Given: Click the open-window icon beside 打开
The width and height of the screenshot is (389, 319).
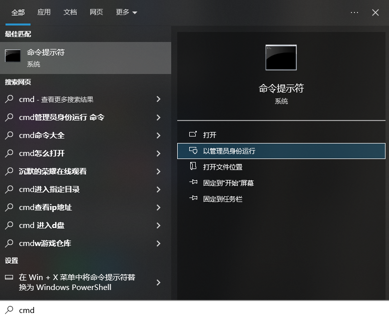Looking at the screenshot, I should 193,134.
